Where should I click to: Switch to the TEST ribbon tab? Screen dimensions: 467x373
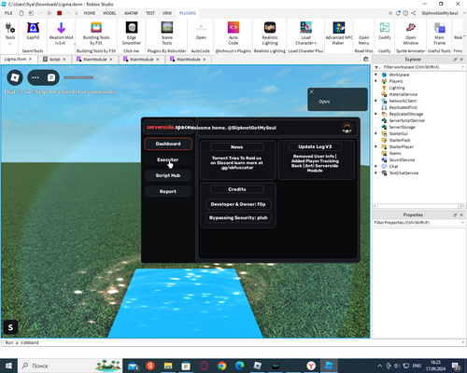point(150,13)
